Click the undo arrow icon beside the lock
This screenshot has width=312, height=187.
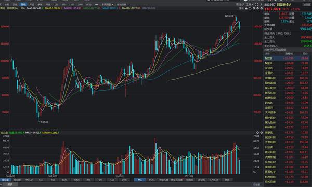(250, 8)
